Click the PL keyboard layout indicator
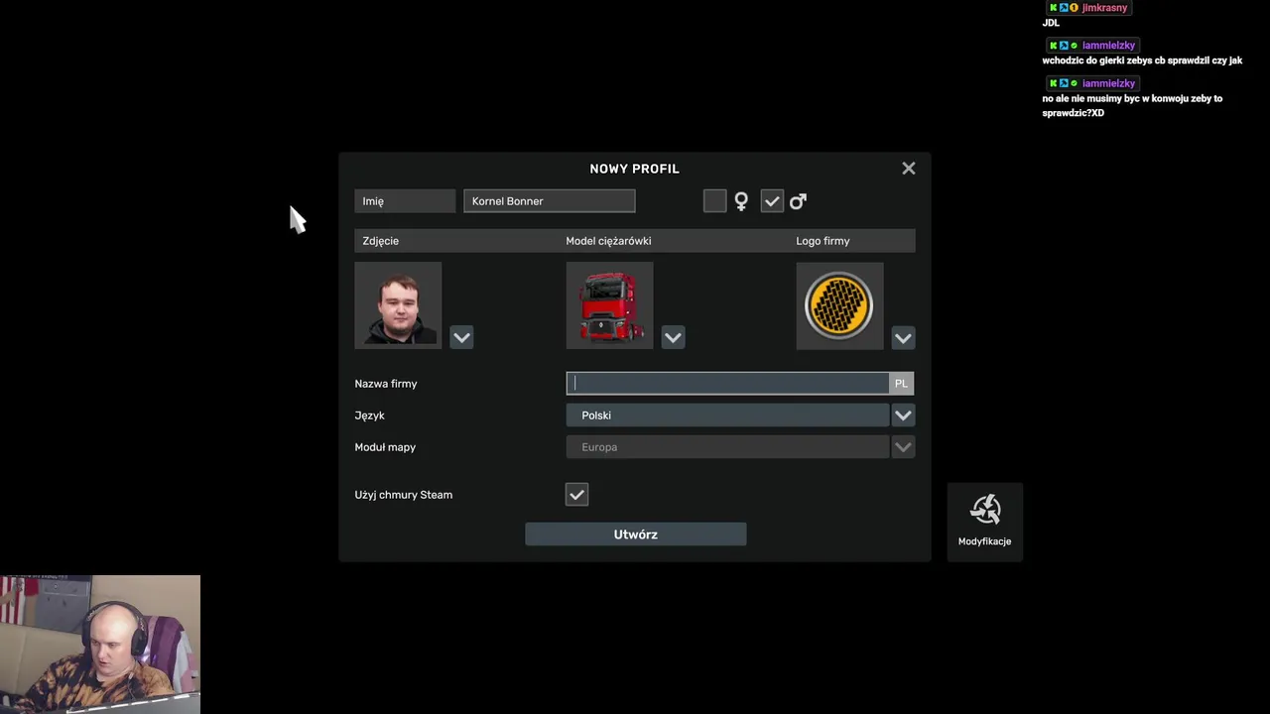The width and height of the screenshot is (1270, 714). coord(901,383)
